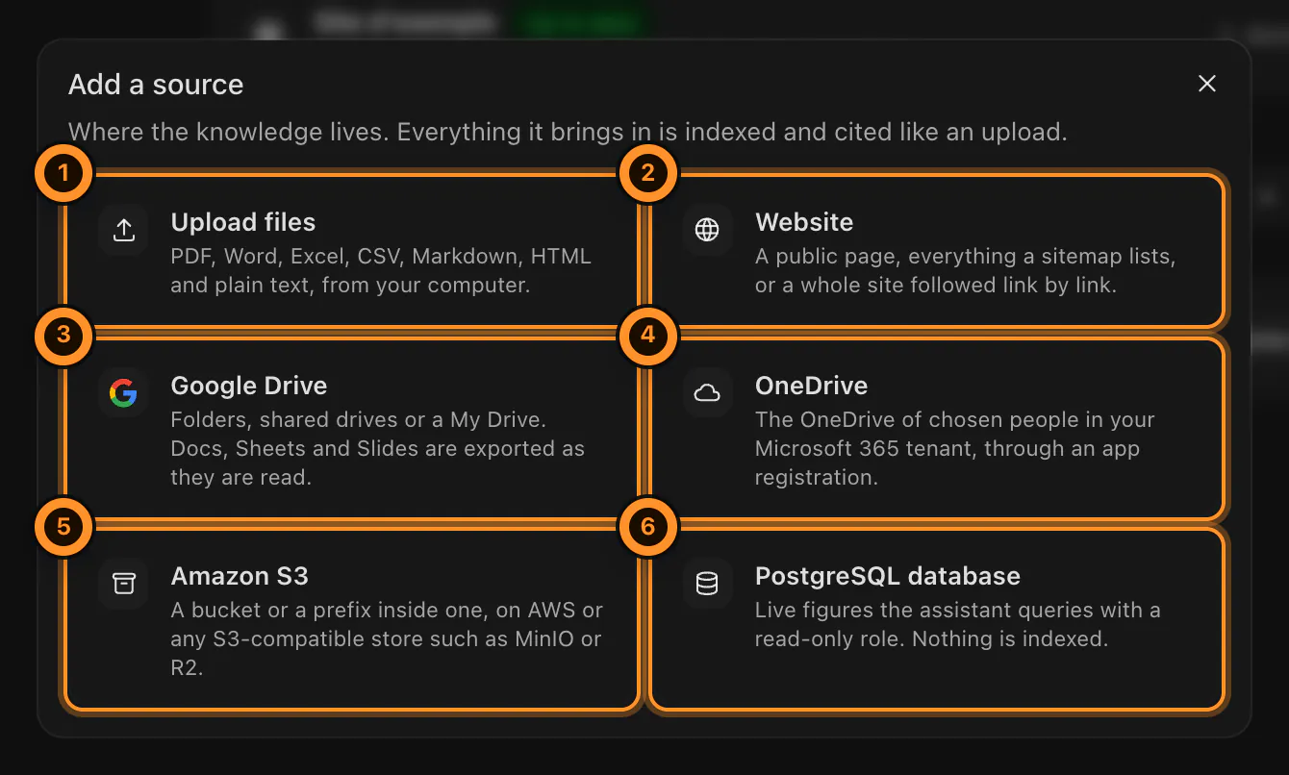Click the 'Live figures the assistant queries' text
Viewport: 1289px width, 775px height.
click(x=958, y=625)
